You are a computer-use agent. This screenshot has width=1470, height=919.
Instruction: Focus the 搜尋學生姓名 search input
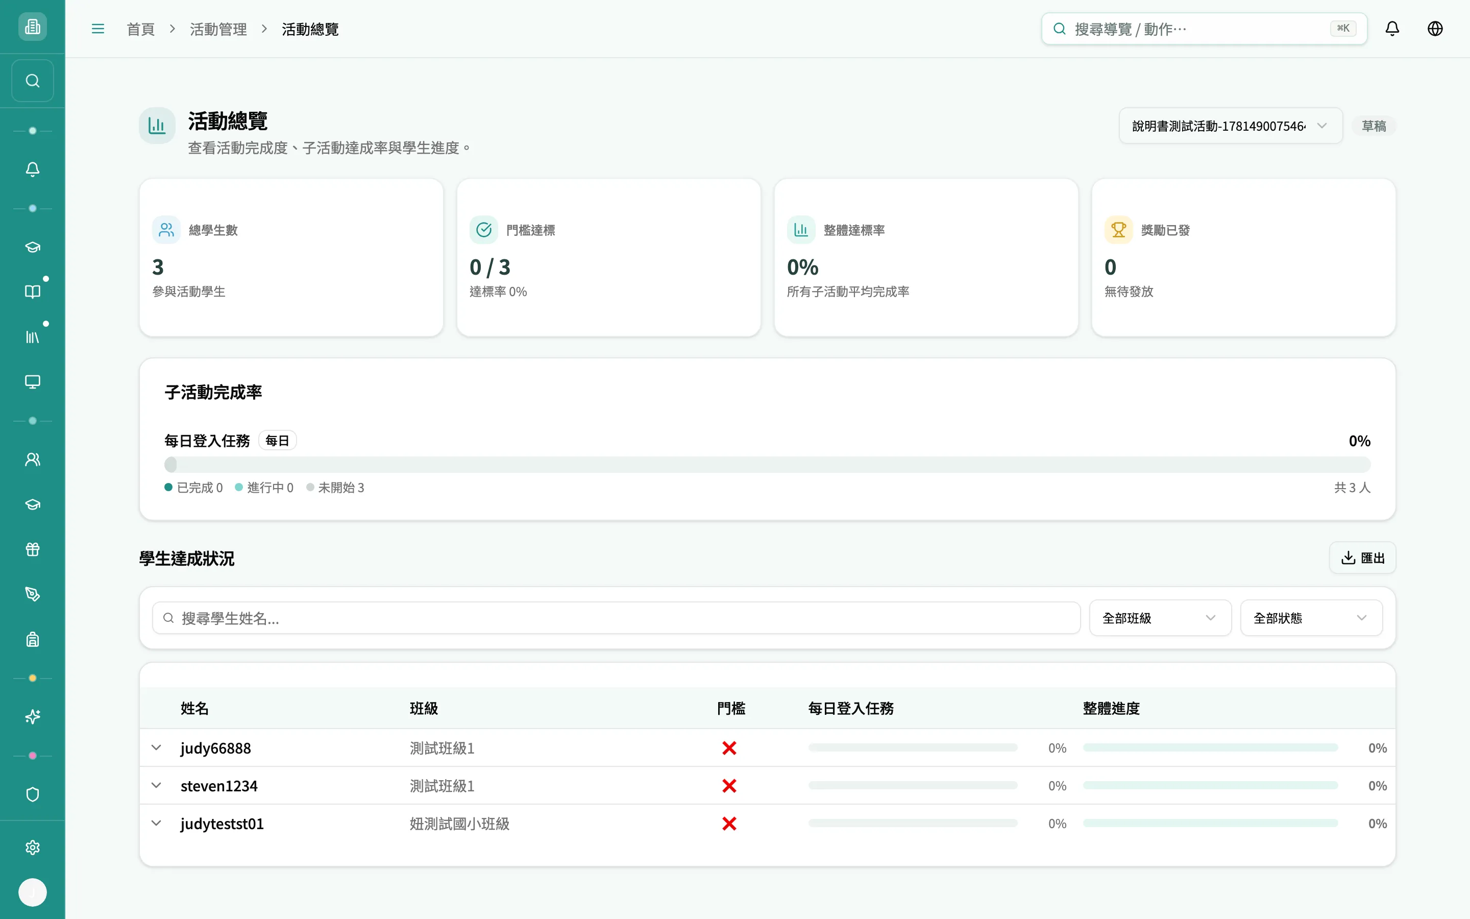tap(616, 618)
